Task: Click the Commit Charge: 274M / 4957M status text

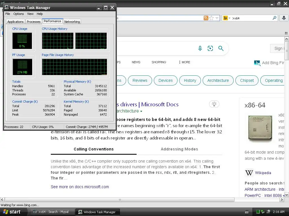Action: coord(87,127)
